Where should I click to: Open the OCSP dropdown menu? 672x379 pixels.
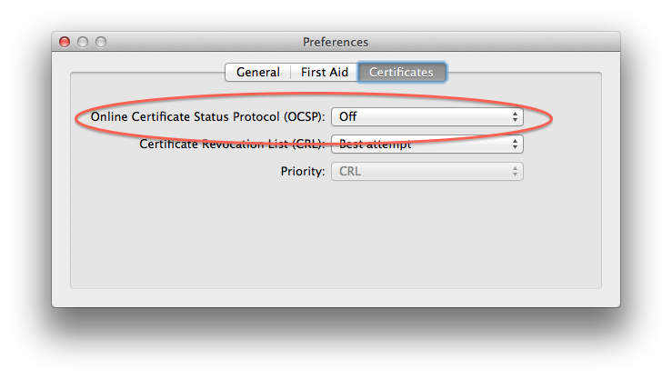[426, 116]
